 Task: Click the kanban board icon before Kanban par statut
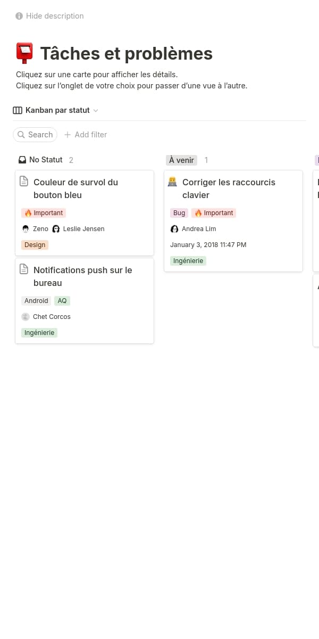(16, 110)
